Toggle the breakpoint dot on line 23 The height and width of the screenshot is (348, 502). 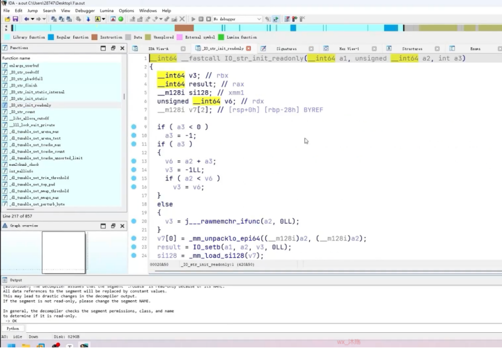click(x=134, y=247)
